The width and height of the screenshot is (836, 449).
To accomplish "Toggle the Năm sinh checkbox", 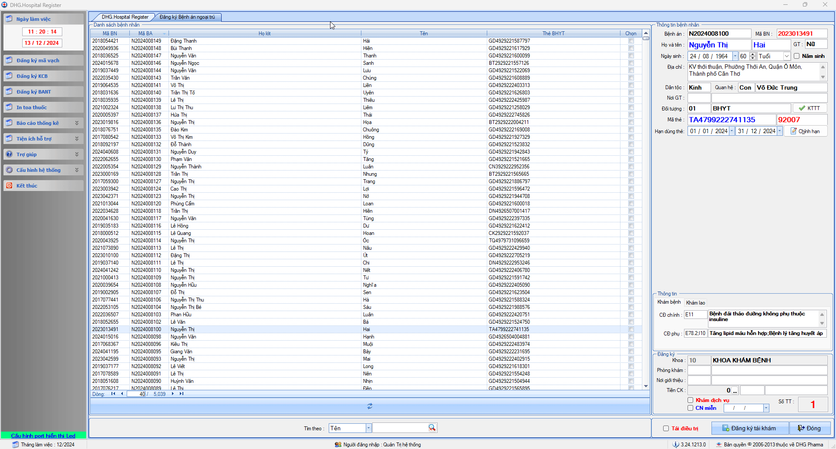I will [x=796, y=56].
